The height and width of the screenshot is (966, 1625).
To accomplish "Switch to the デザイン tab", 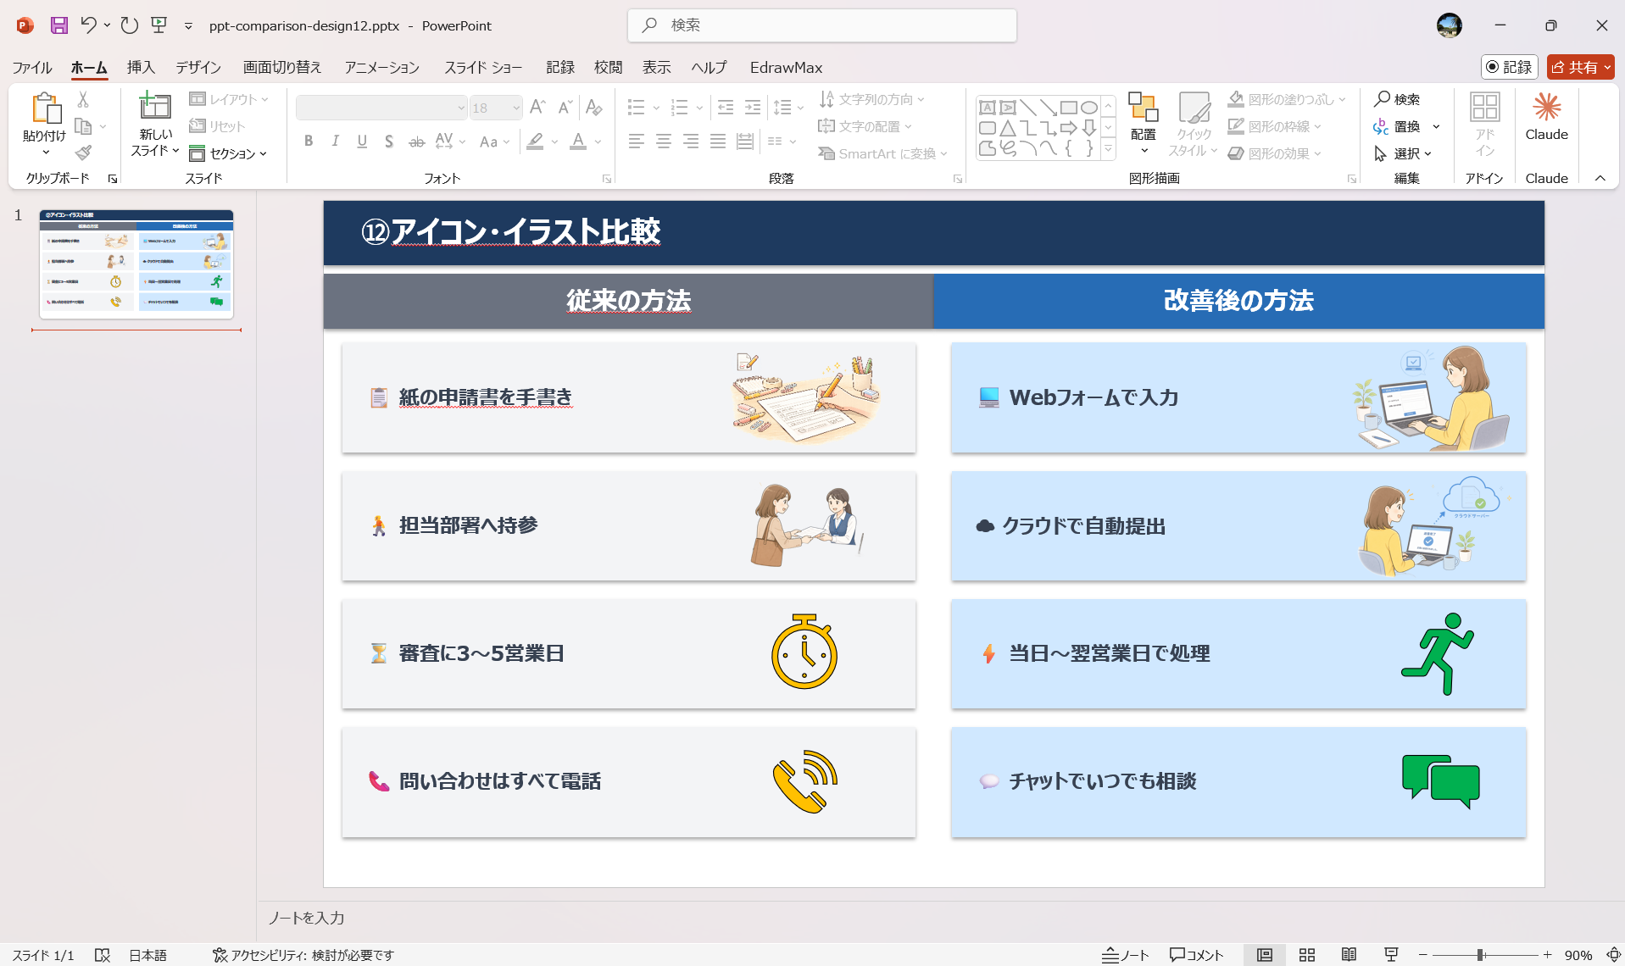I will click(198, 67).
